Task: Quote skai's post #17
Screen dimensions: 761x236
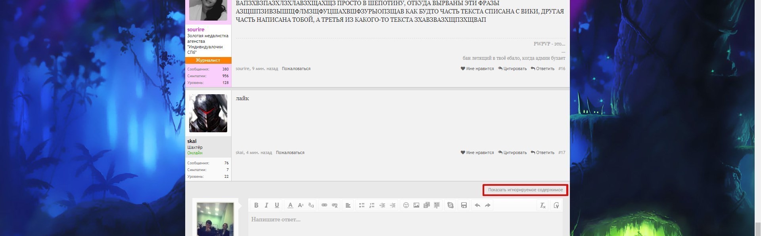Action: (512, 153)
